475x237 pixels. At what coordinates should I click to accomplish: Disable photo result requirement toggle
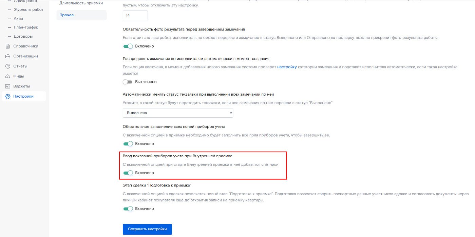point(128,46)
